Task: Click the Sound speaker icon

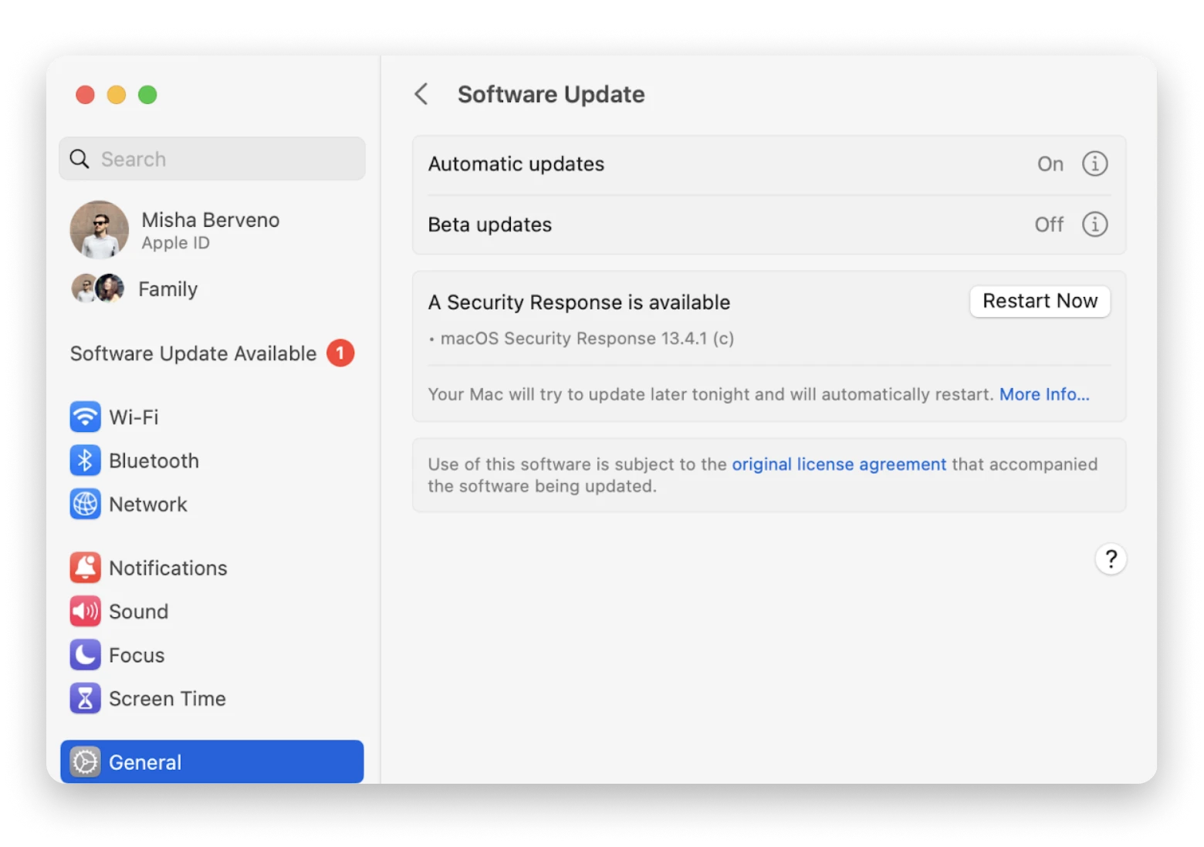Action: (x=85, y=611)
